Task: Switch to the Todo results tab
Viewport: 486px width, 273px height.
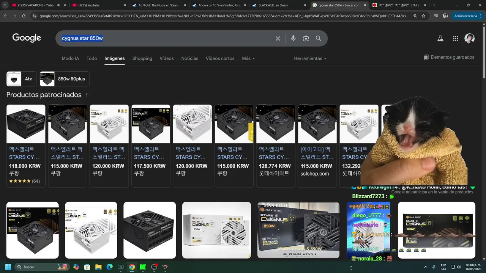Action: click(92, 58)
